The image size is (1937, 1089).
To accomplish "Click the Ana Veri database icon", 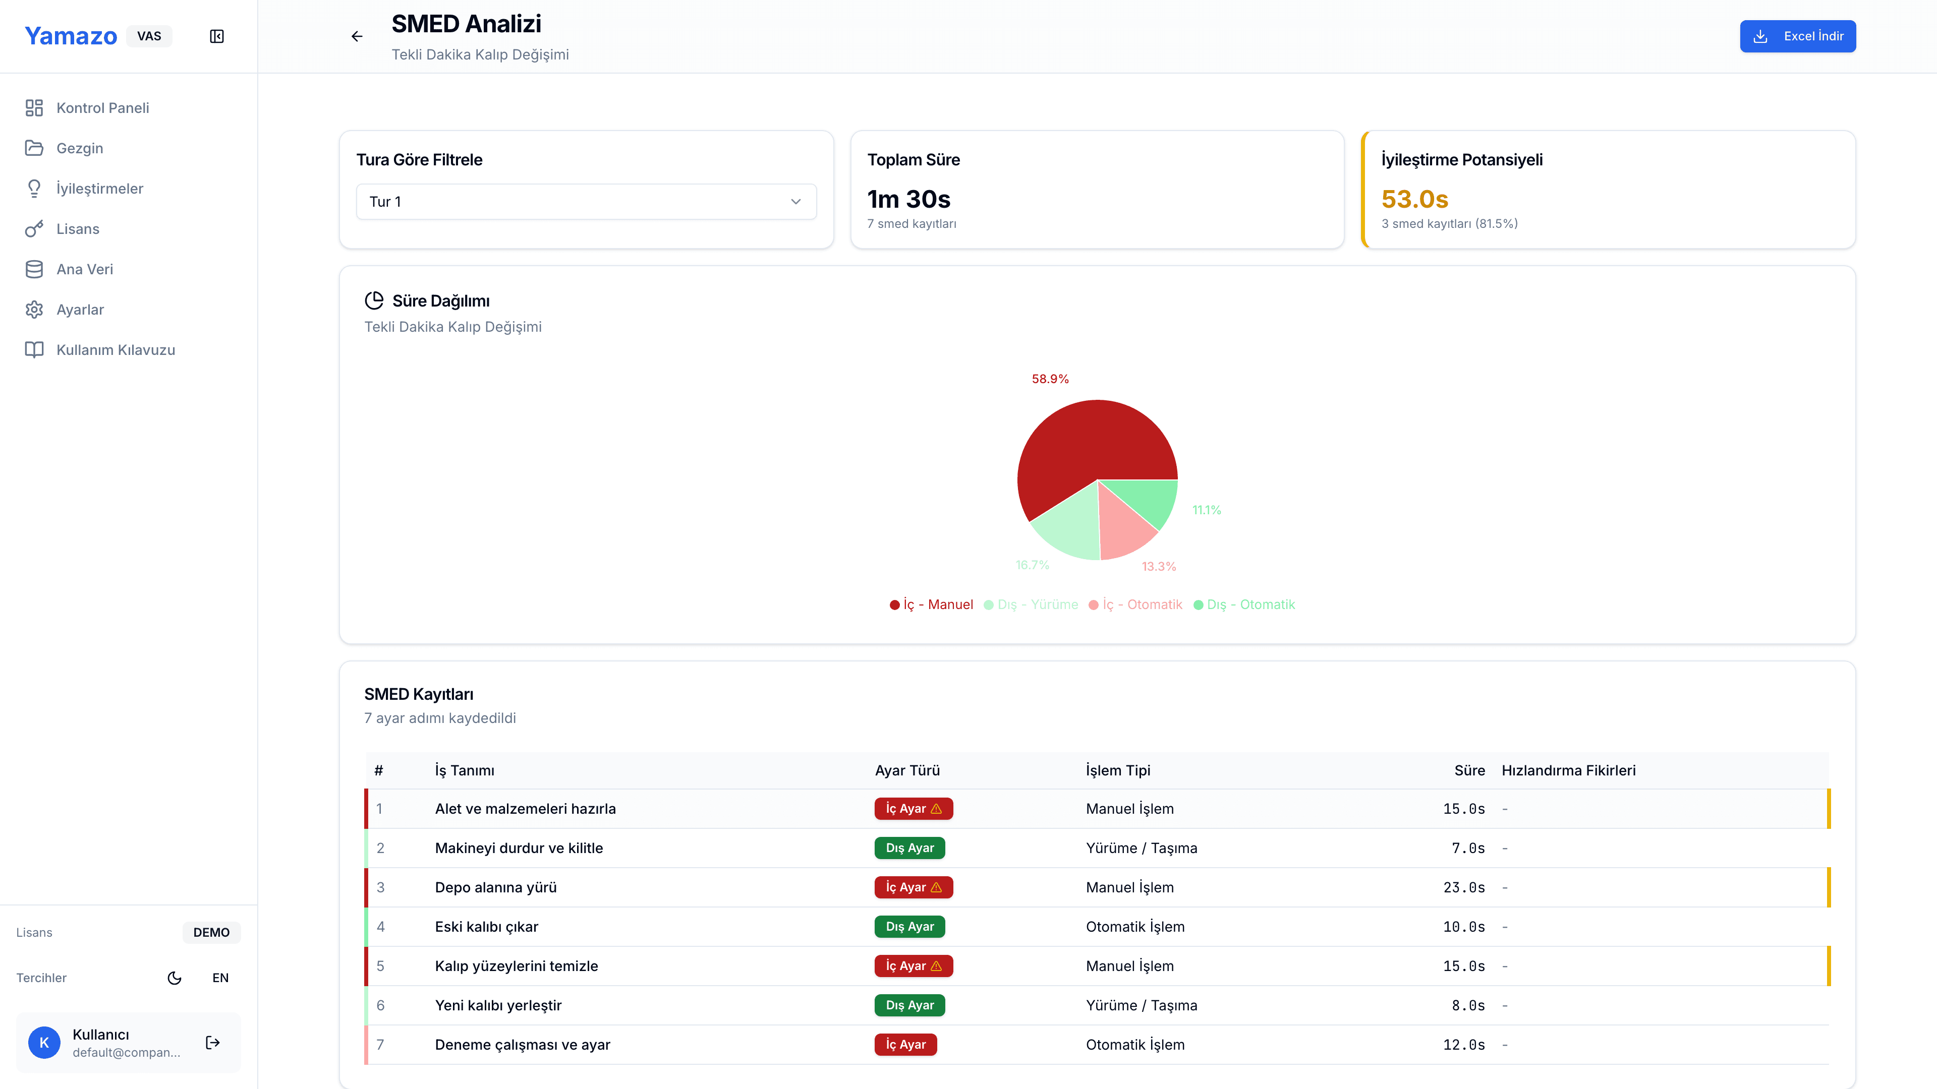I will point(34,269).
